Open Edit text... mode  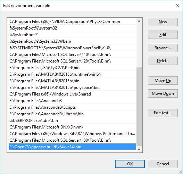click(163, 113)
